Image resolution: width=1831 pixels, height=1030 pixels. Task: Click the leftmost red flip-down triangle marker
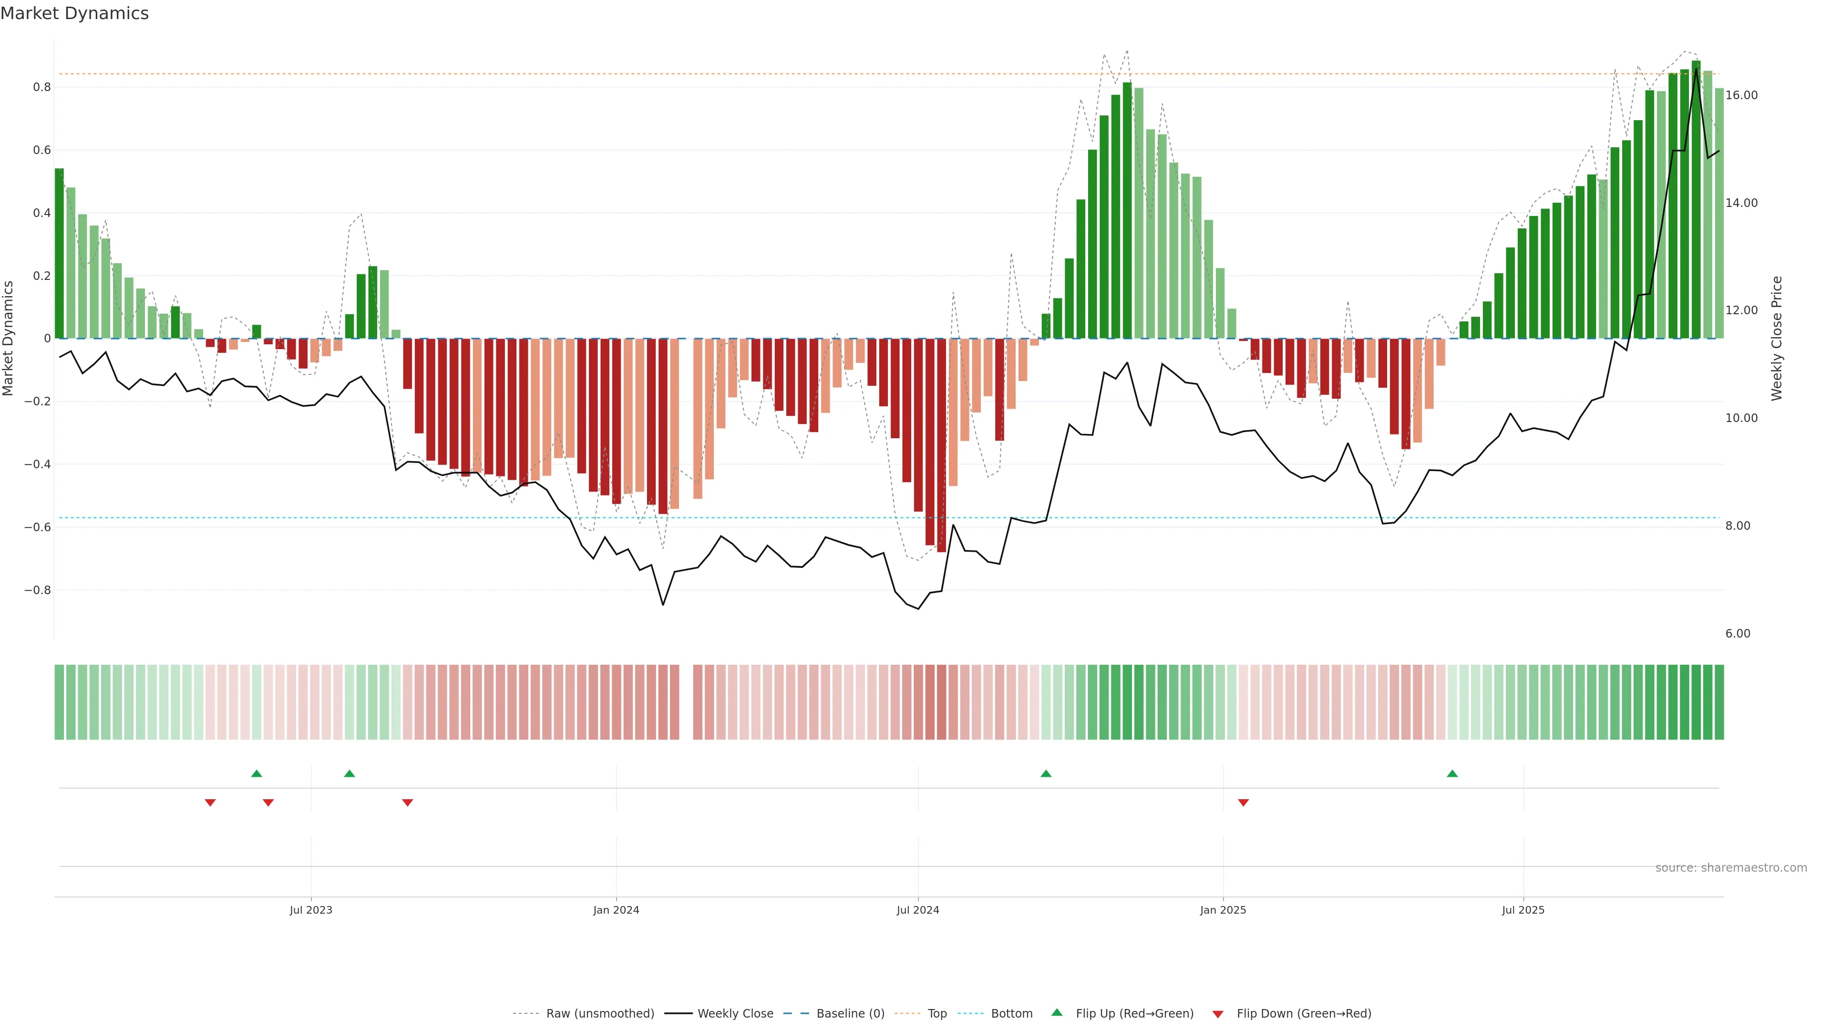210,803
